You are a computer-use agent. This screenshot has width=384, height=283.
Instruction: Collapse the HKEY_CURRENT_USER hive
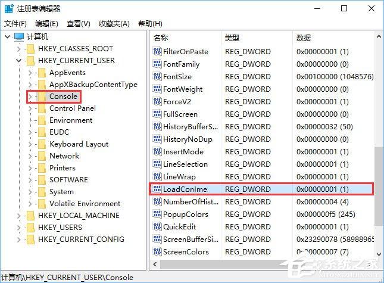[18, 61]
